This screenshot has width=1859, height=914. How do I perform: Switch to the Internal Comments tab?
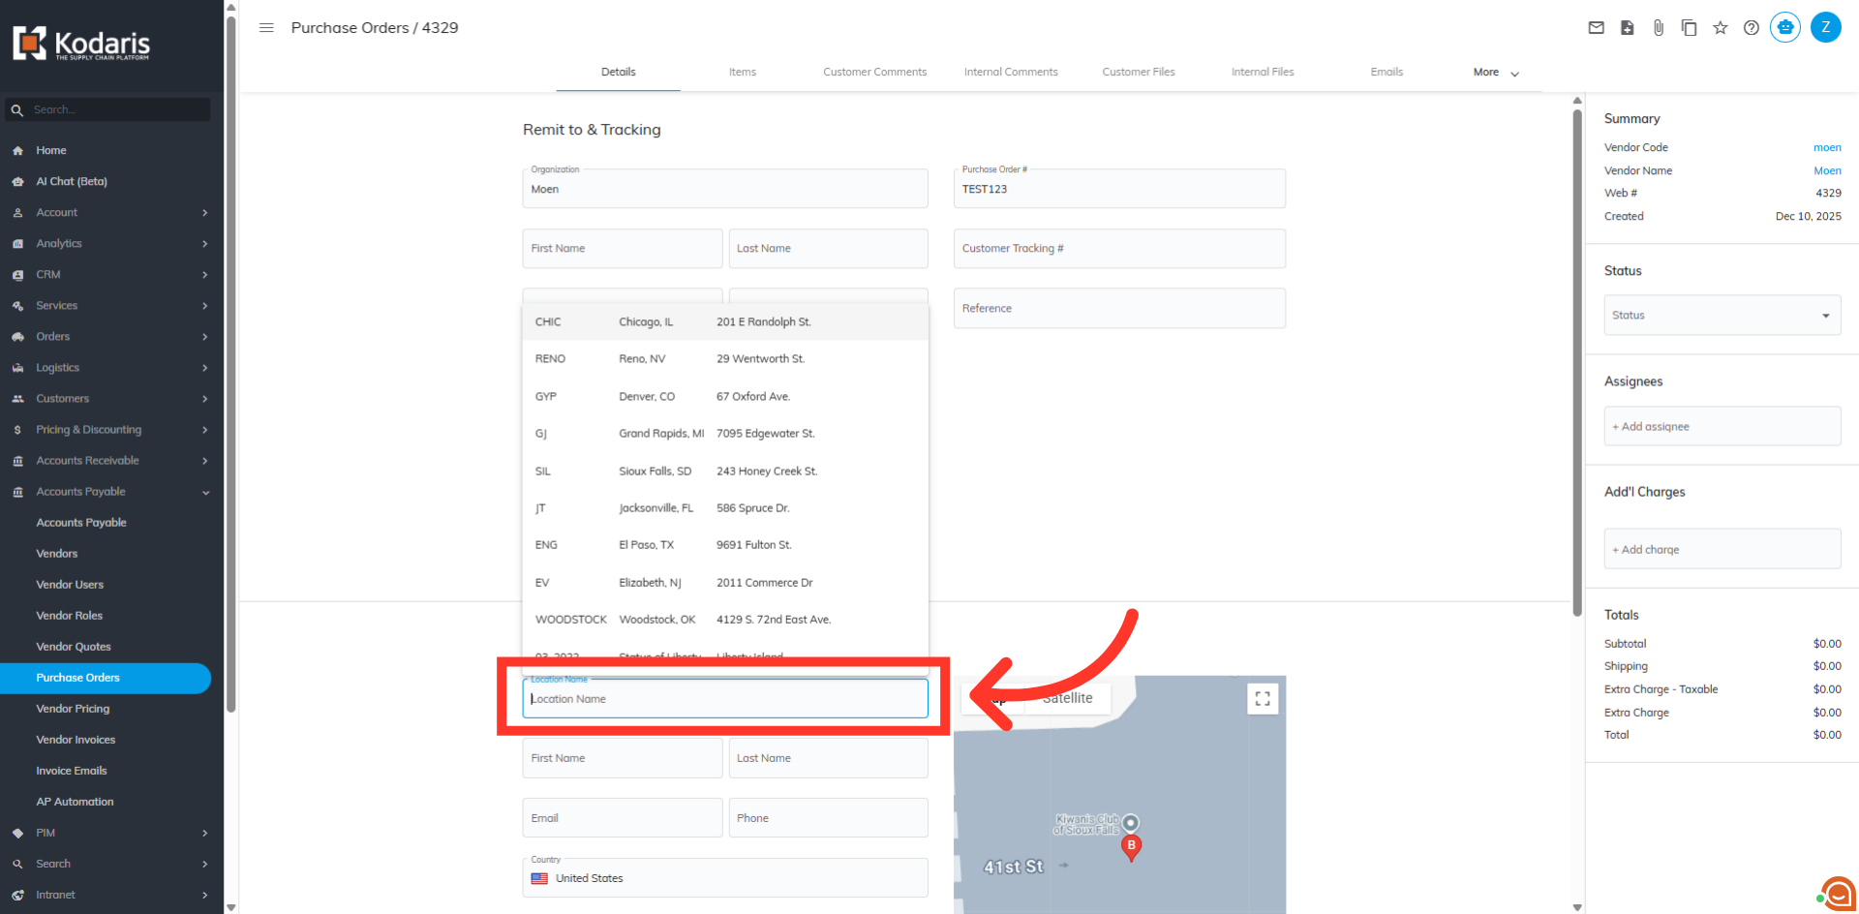pos(1011,73)
